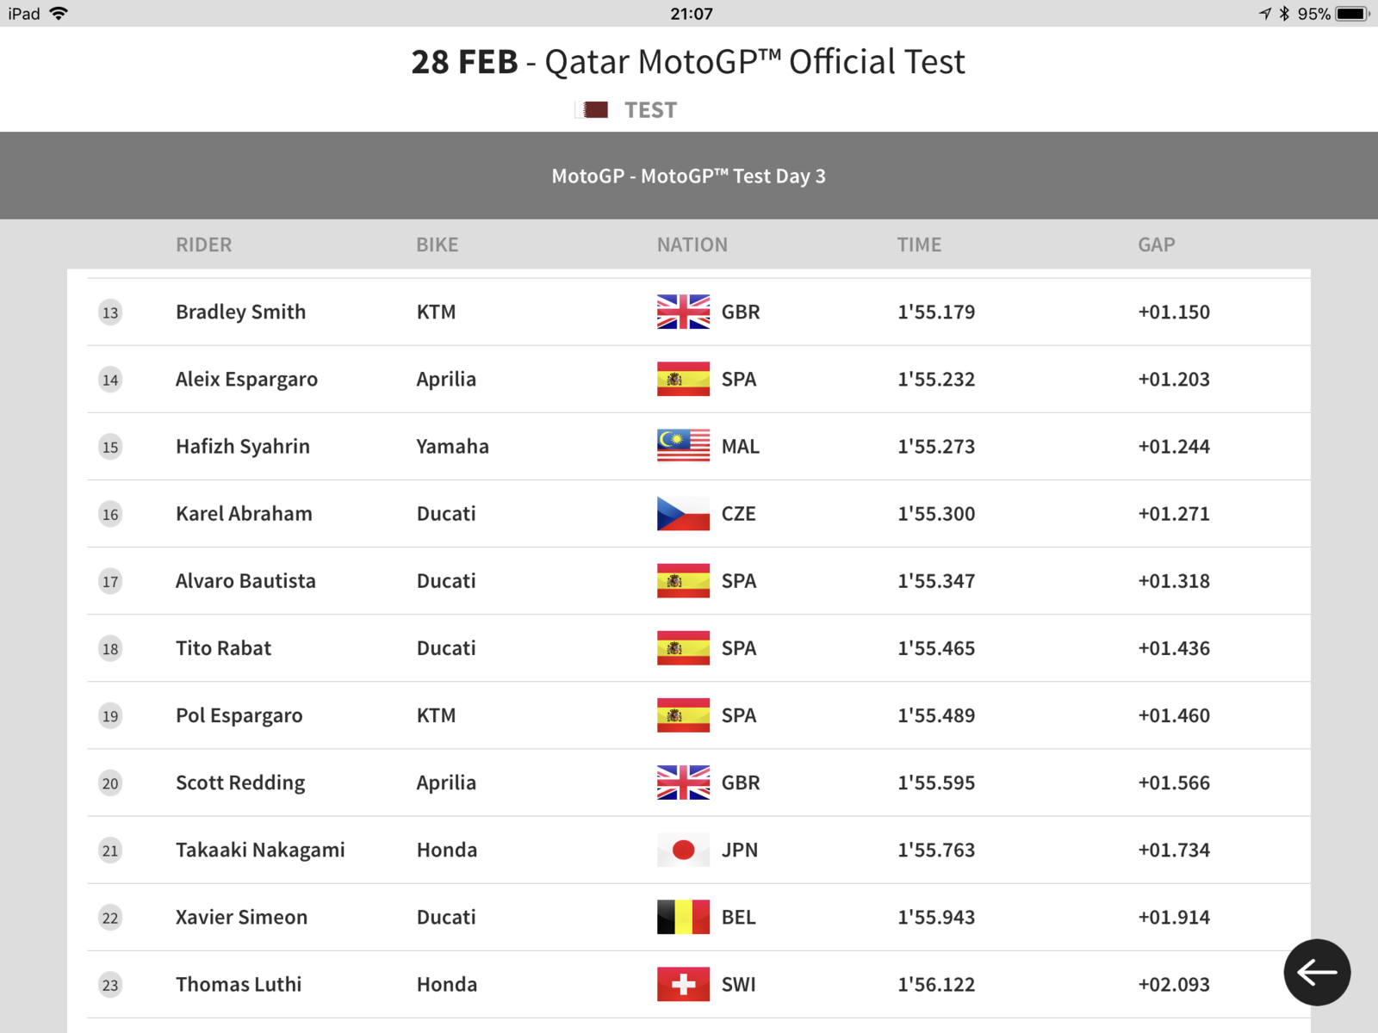Tap the black back arrow button
The height and width of the screenshot is (1033, 1378).
point(1317,972)
